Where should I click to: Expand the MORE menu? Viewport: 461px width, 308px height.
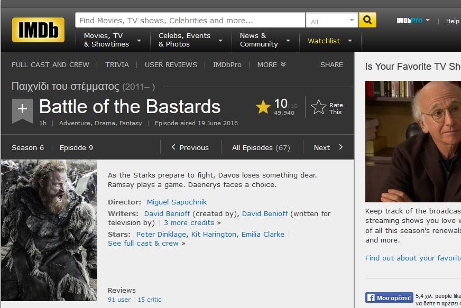coord(271,64)
